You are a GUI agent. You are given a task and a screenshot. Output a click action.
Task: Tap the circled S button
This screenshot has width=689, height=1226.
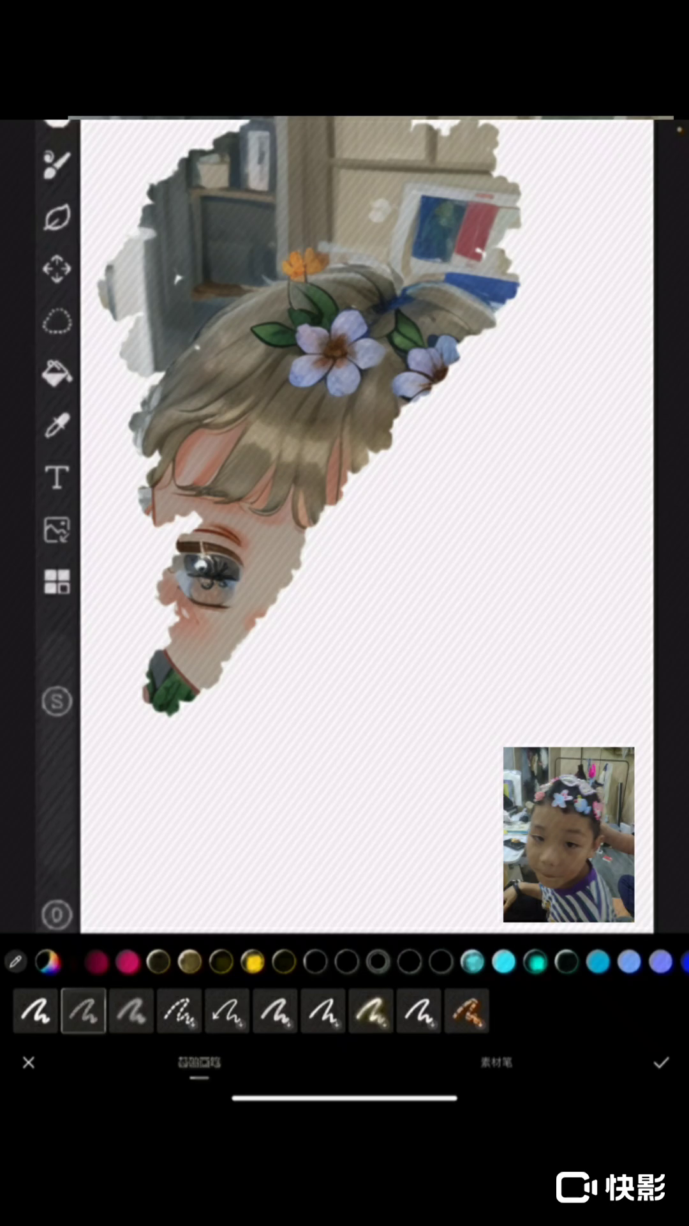pyautogui.click(x=57, y=702)
